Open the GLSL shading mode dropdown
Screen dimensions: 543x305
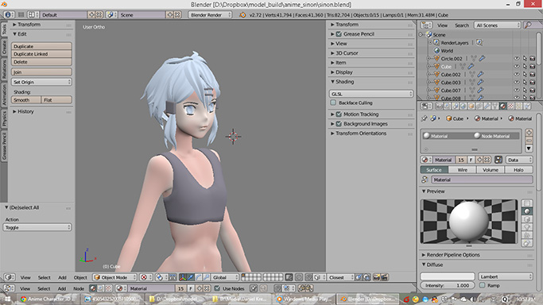pyautogui.click(x=371, y=94)
